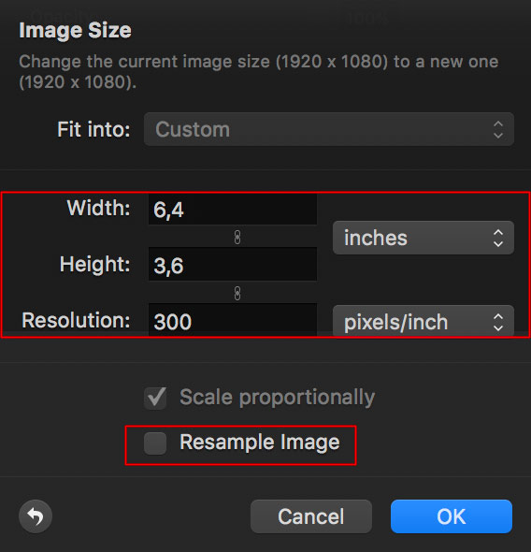The image size is (531, 552).
Task: Click the "Resolution:" label text
Action: click(x=76, y=320)
